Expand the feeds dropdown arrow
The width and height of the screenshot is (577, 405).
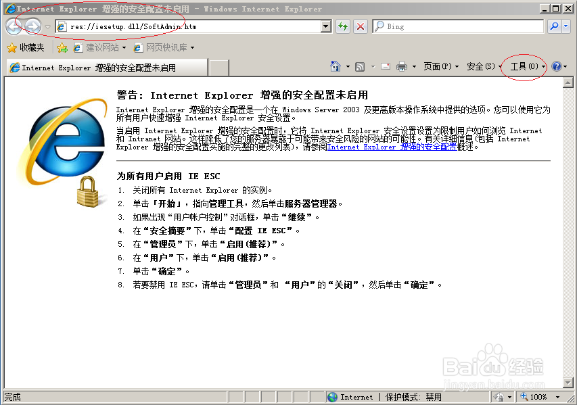373,66
